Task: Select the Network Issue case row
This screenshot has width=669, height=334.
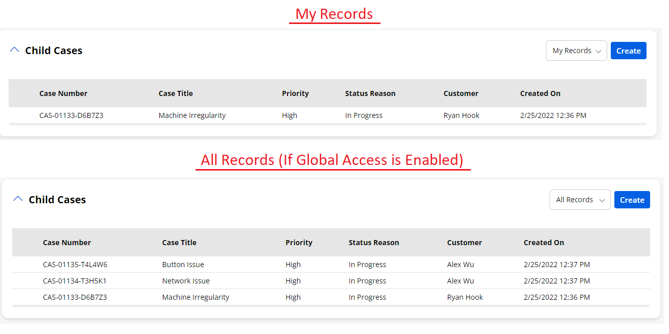Action: point(186,281)
